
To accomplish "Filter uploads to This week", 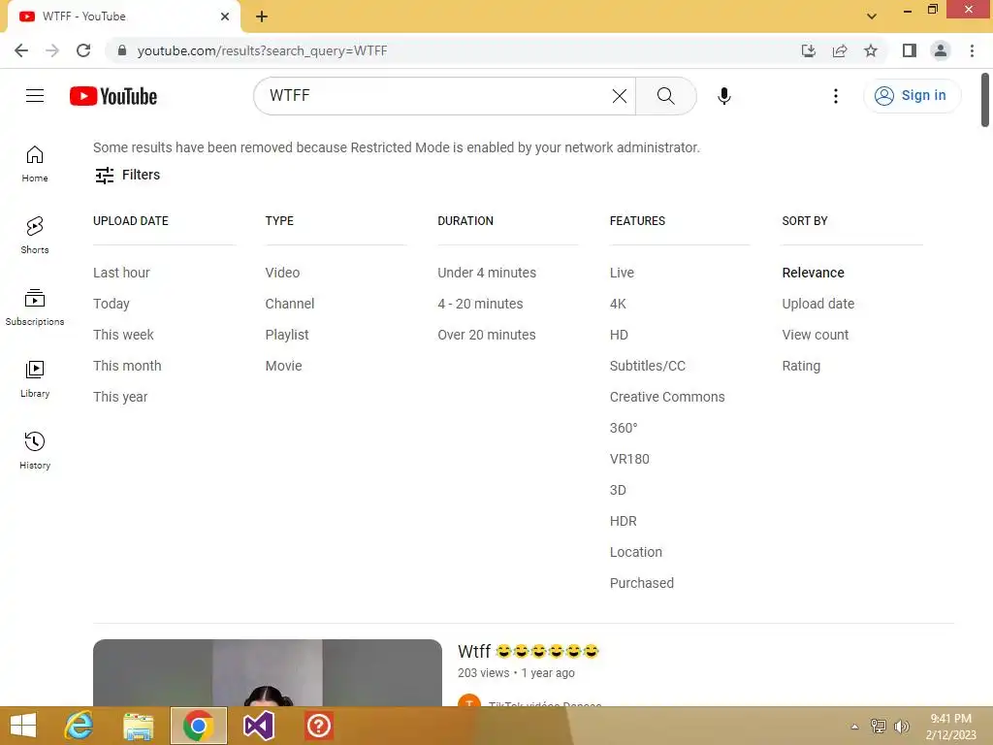I will pos(123,335).
